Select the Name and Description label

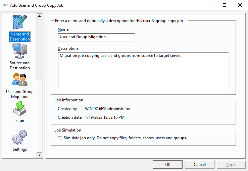20,36
